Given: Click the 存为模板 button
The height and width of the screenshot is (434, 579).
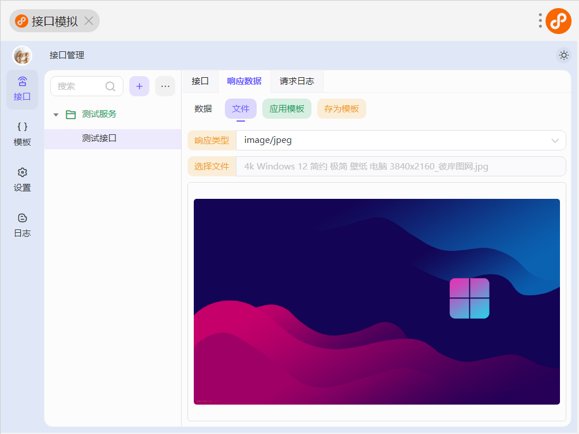Looking at the screenshot, I should point(341,109).
